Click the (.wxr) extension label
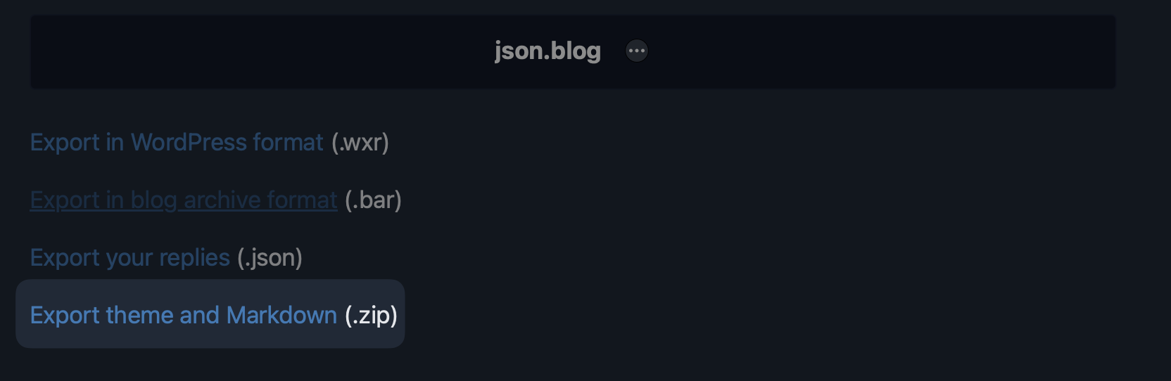 click(360, 143)
